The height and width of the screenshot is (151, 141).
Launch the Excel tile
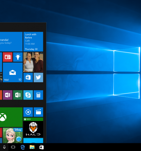pos(18,95)
